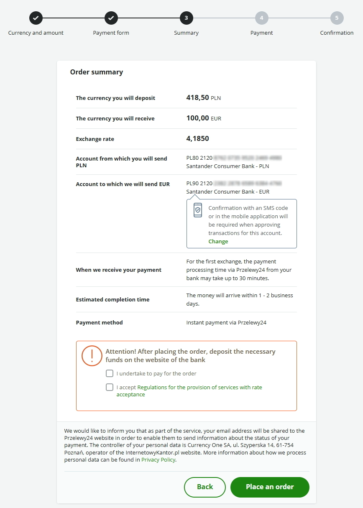This screenshot has width=363, height=508.
Task: Select the "Currency and amount" step label
Action: pyautogui.click(x=36, y=33)
